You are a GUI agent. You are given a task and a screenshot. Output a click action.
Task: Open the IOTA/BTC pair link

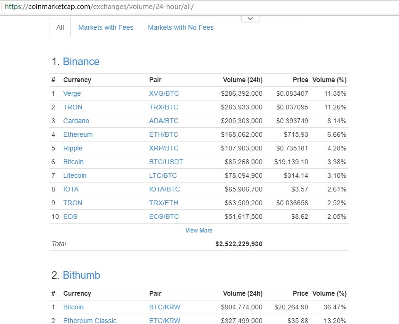[x=164, y=190]
